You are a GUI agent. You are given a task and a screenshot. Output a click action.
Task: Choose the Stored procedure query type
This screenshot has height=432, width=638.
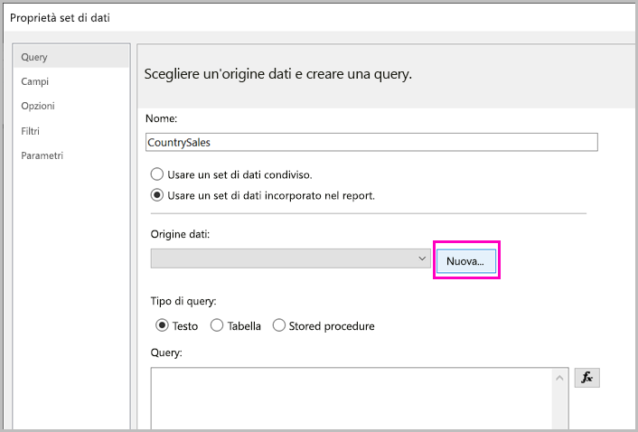pos(279,325)
